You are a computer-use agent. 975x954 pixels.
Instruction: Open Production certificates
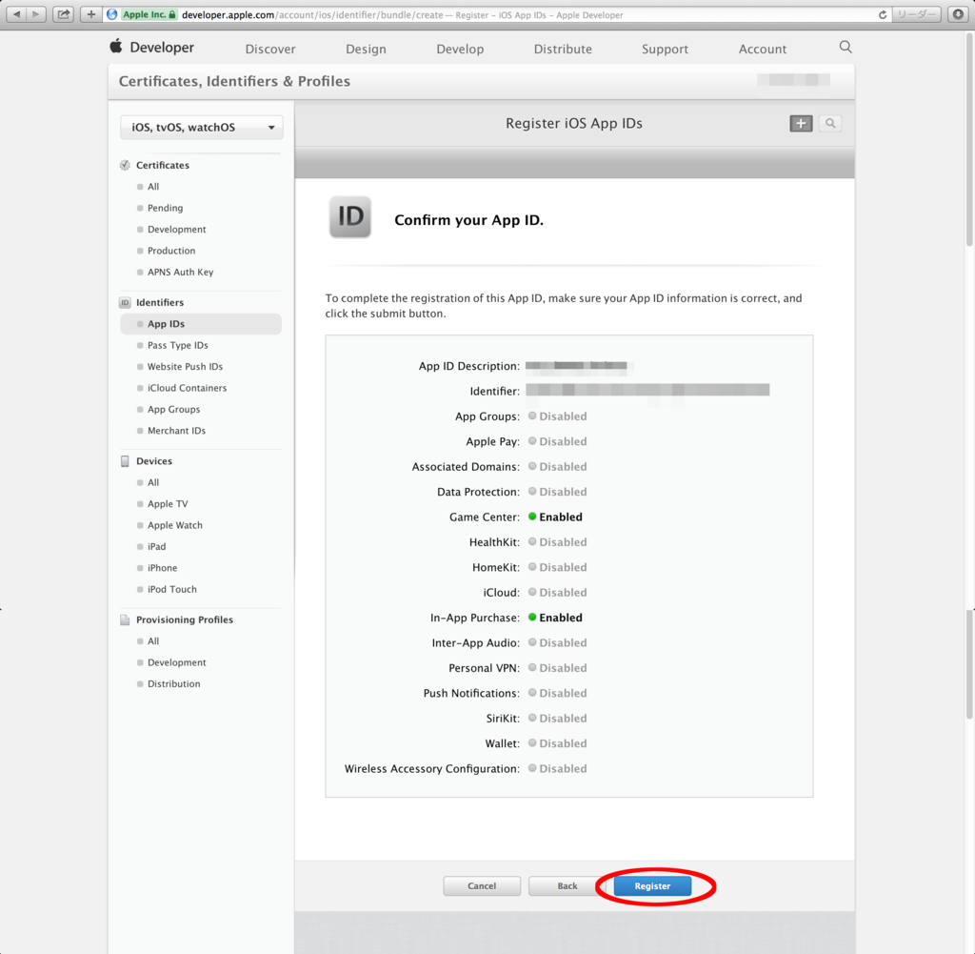[171, 251]
